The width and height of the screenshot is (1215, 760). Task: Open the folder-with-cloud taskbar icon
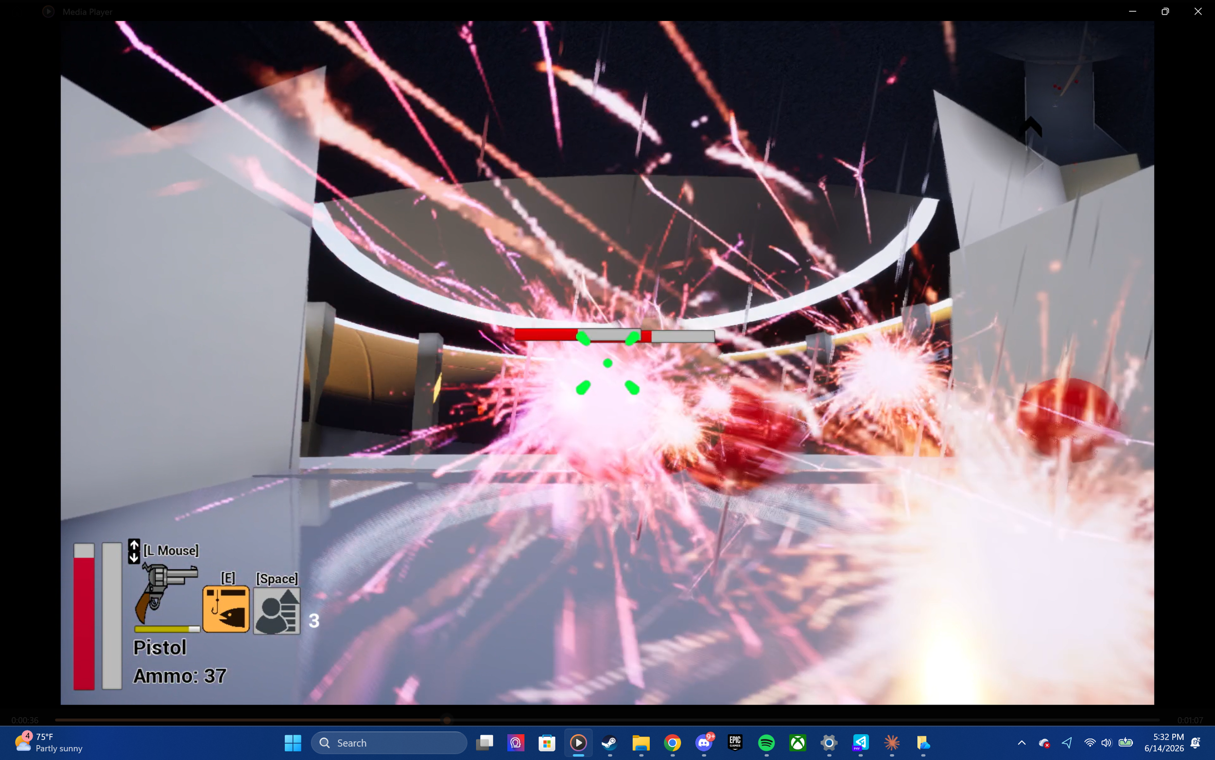[923, 742]
